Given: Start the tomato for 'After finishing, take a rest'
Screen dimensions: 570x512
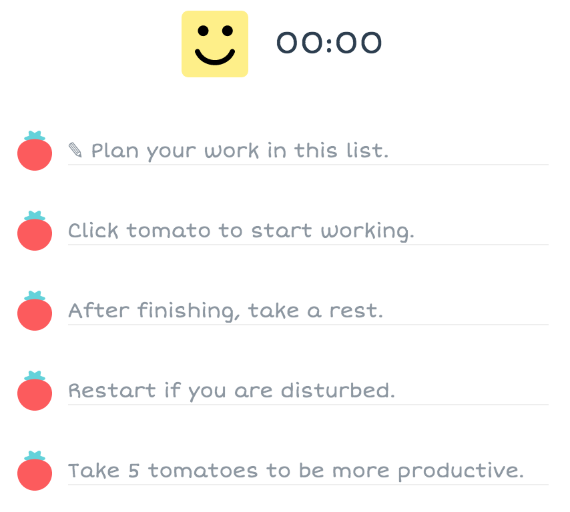Looking at the screenshot, I should coord(35,313).
